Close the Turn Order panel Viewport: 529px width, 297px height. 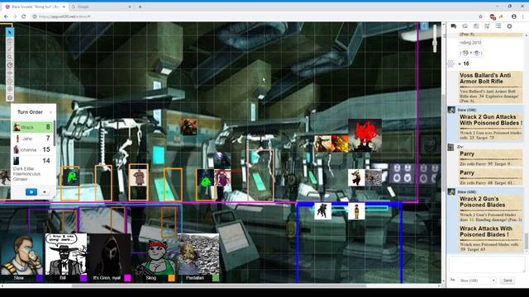pos(51,112)
